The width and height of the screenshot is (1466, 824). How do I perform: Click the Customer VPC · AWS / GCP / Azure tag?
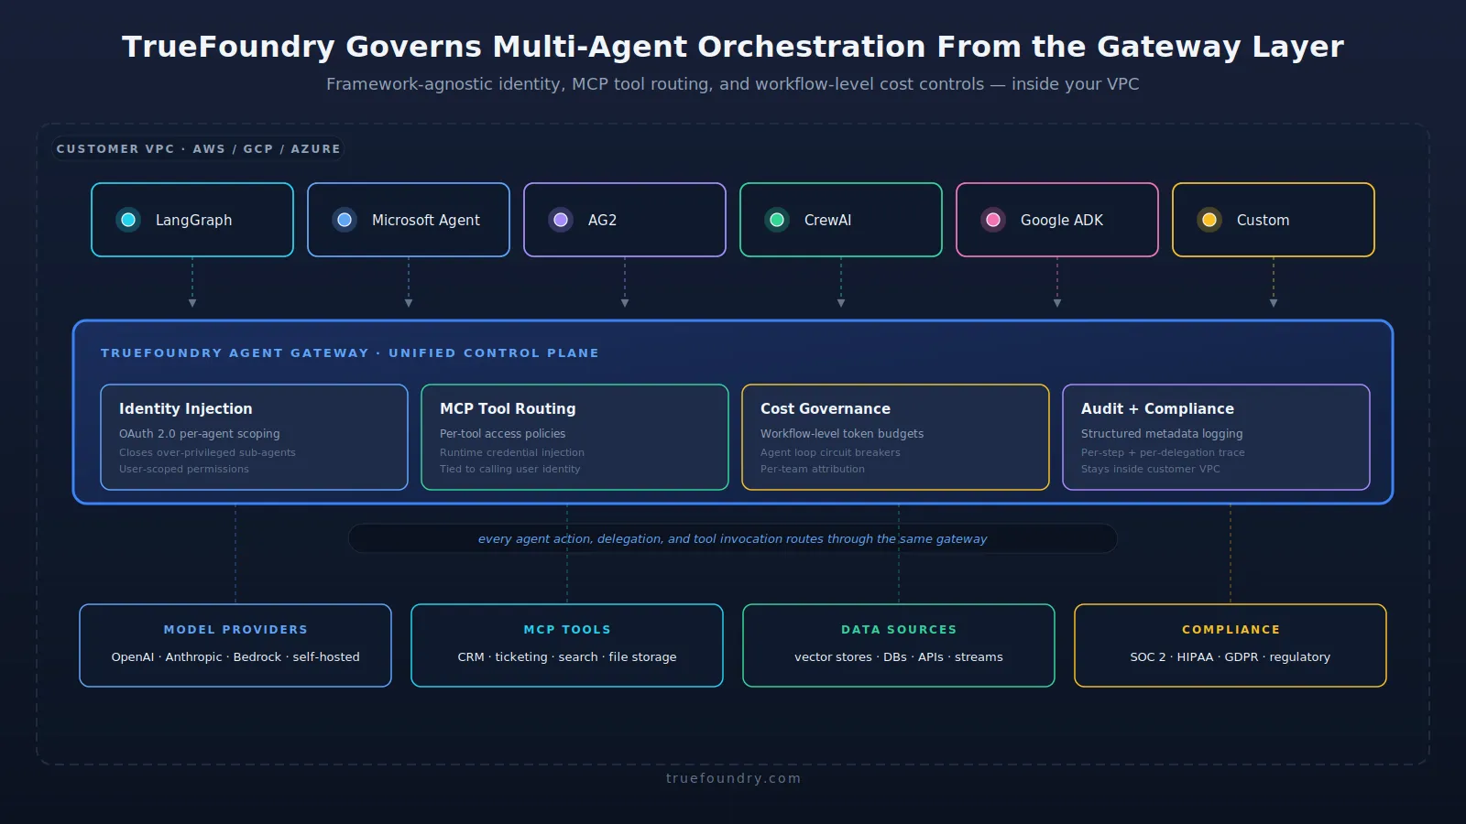(x=198, y=148)
